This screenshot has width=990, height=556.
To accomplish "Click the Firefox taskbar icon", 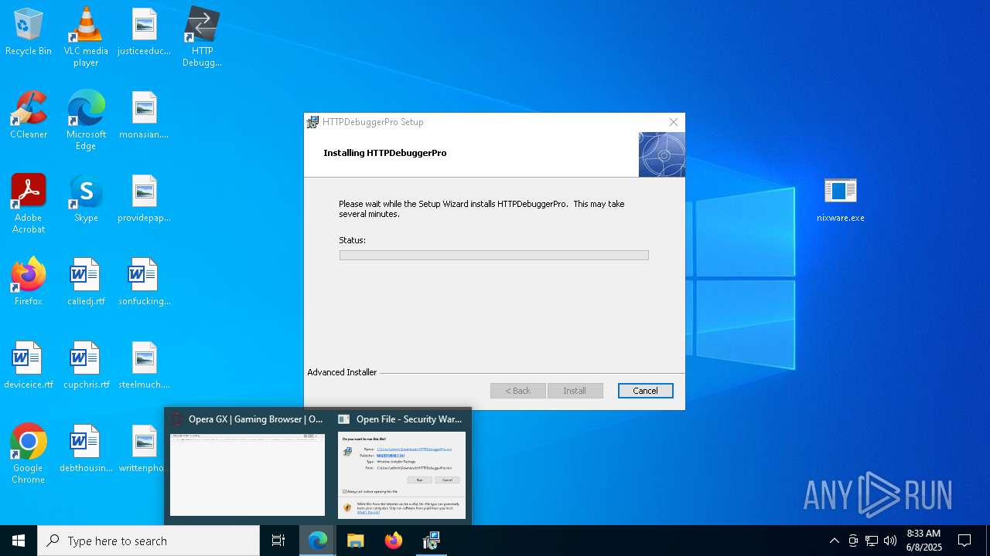I will click(394, 541).
